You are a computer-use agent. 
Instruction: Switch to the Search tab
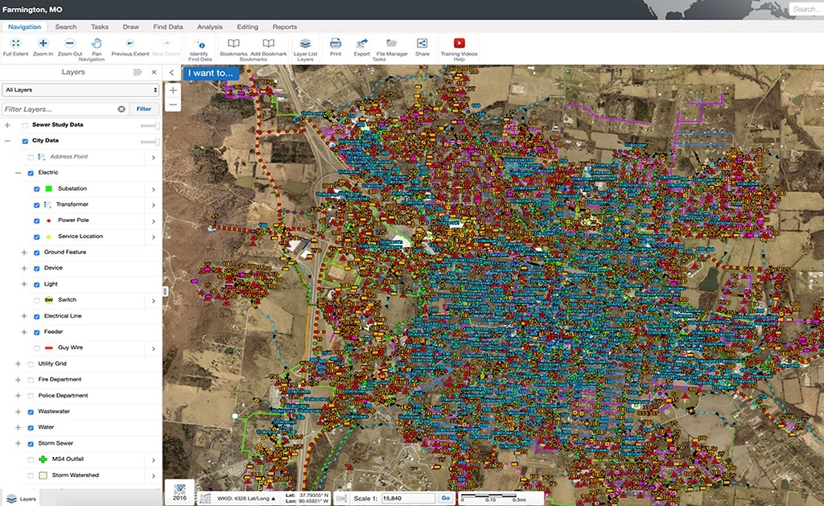click(66, 27)
